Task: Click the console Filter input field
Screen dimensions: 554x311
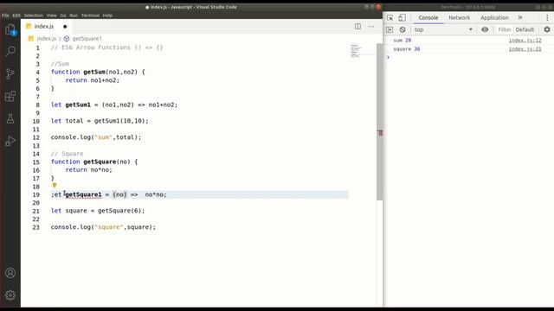Action: (x=505, y=29)
